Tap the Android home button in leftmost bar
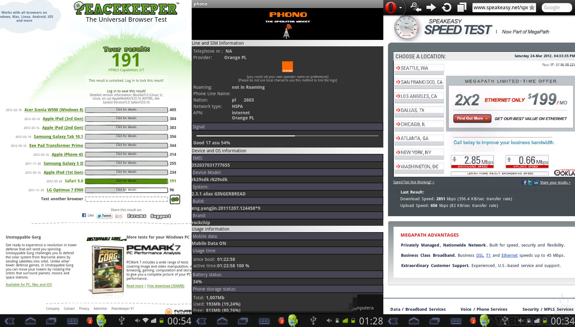The width and height of the screenshot is (575, 327). 31,321
